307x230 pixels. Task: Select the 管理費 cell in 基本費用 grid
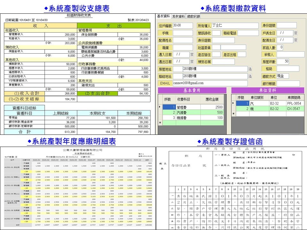click(188, 107)
